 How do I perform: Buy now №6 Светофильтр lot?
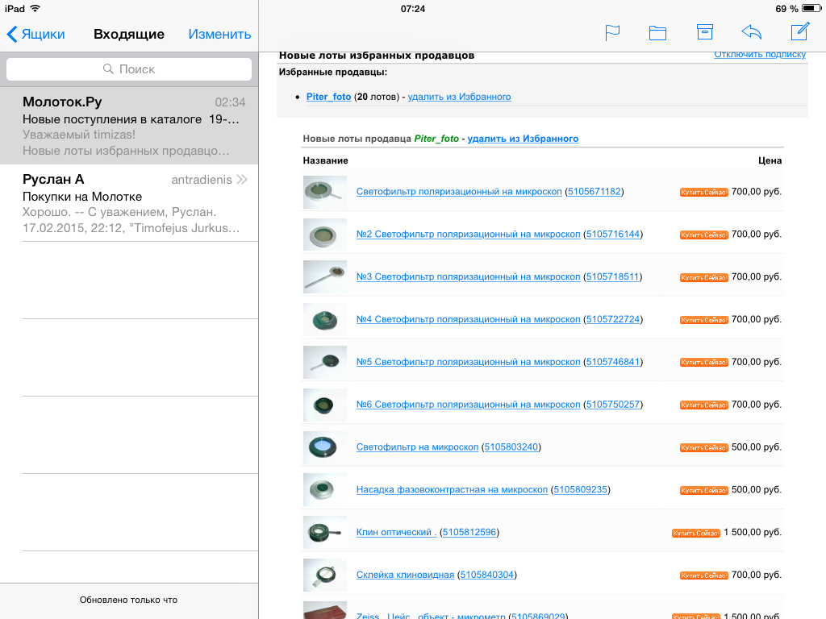coord(703,405)
